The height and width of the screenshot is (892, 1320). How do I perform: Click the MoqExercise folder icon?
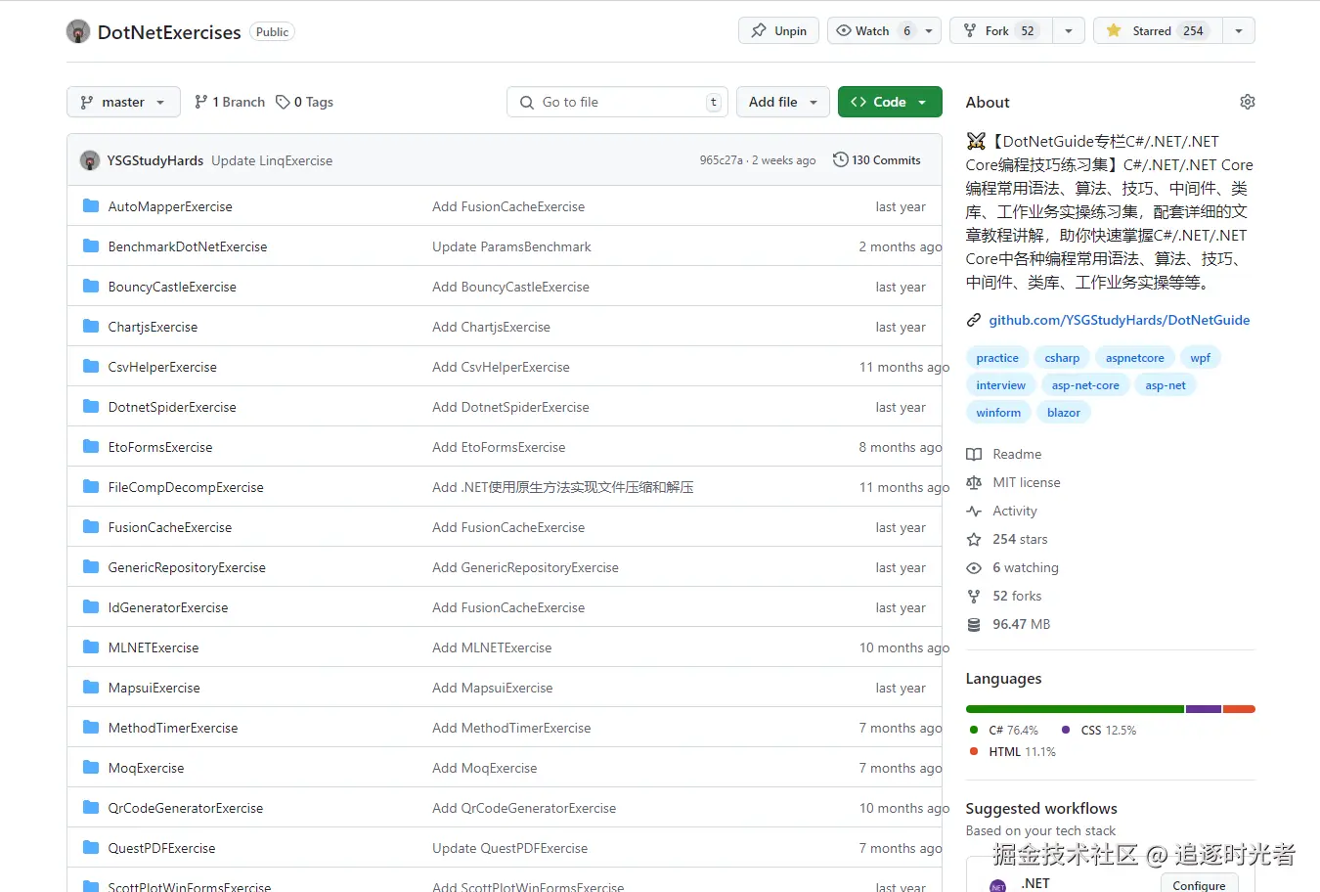click(x=91, y=767)
